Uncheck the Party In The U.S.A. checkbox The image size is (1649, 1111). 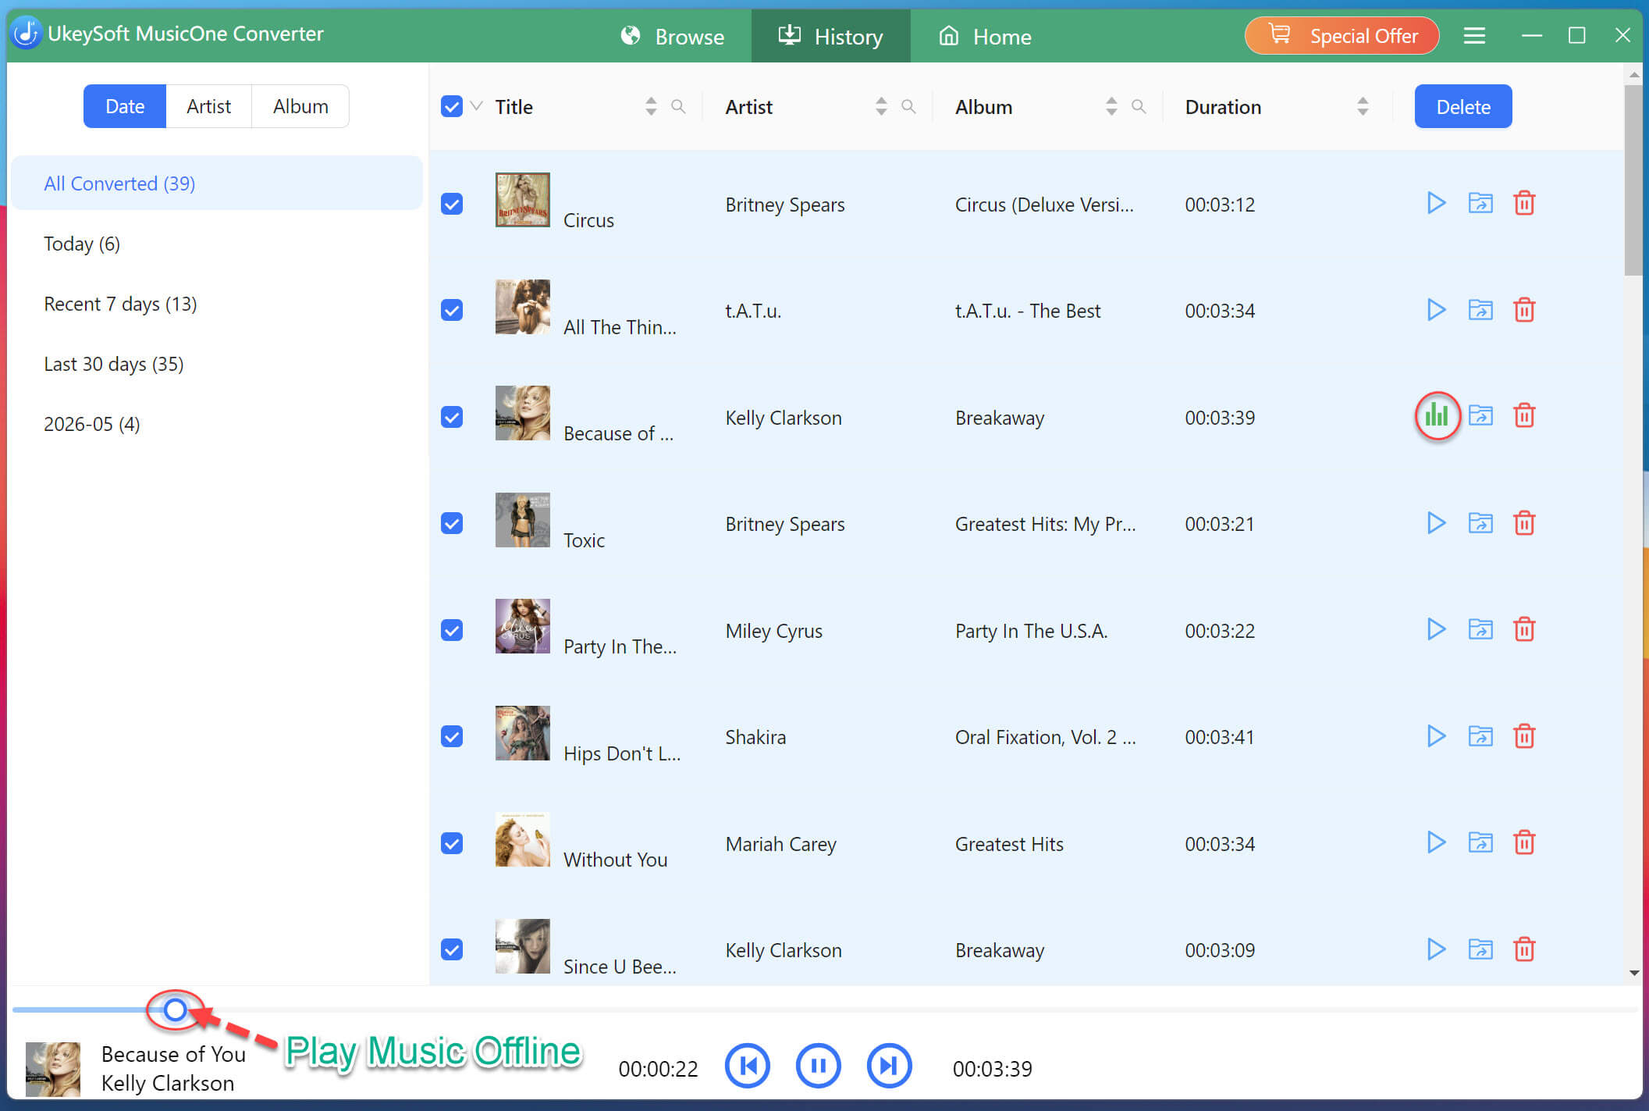[x=452, y=630]
